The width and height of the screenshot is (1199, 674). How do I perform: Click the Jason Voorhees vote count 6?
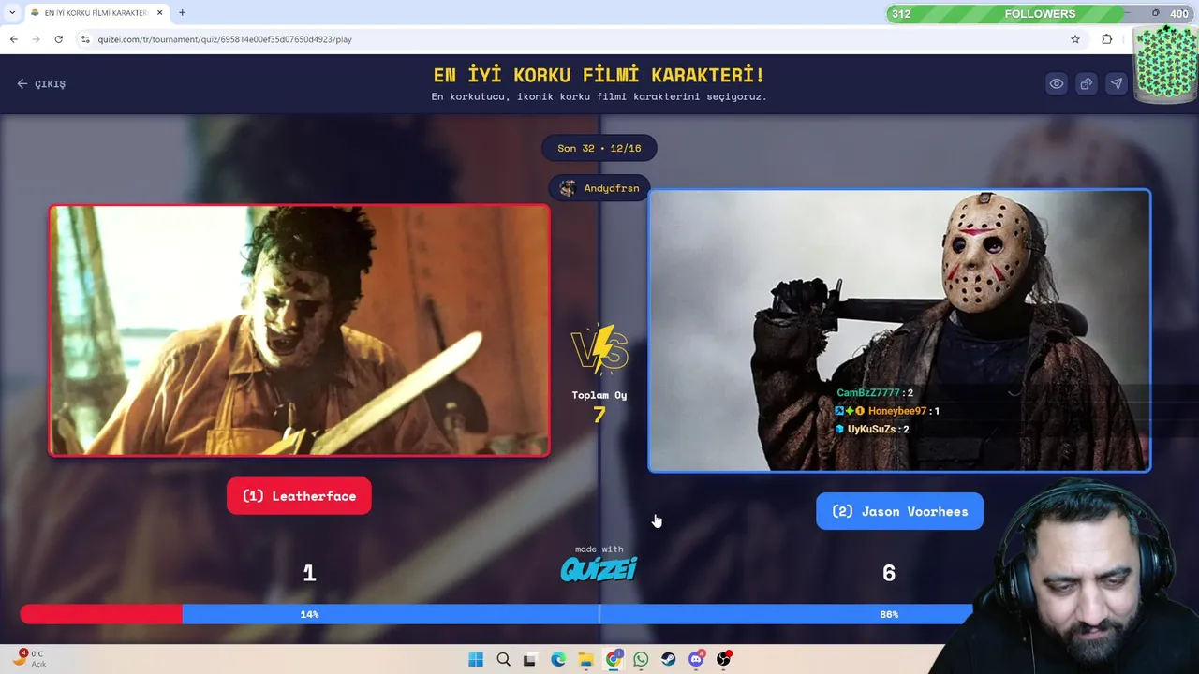coord(889,573)
